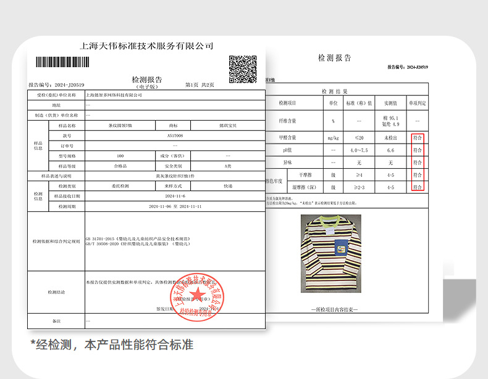Click the 实测值 column header

390,103
